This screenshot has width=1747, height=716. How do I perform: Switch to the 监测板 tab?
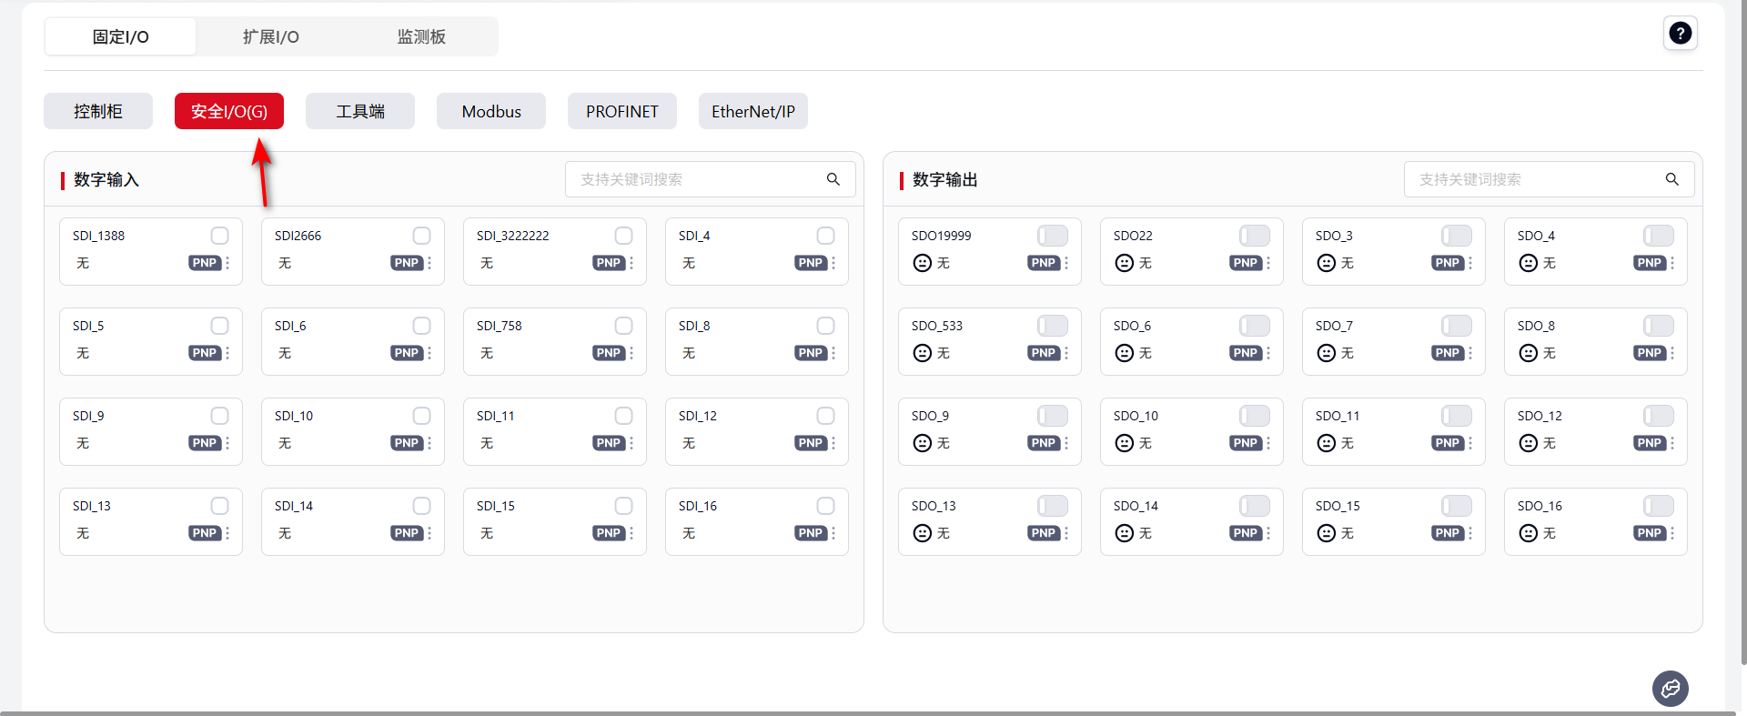tap(421, 36)
